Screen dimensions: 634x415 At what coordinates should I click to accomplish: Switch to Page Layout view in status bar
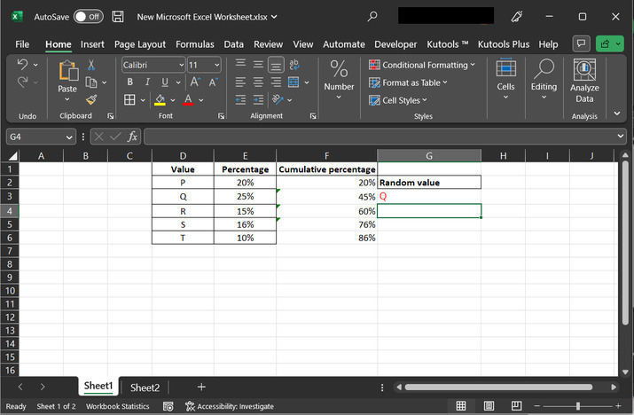pos(487,406)
